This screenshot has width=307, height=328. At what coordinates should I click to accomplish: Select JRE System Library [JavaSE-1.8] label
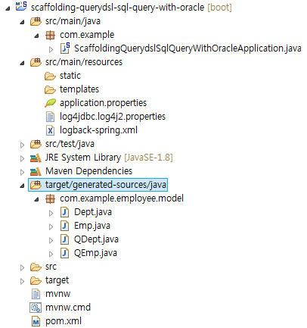pyautogui.click(x=109, y=158)
